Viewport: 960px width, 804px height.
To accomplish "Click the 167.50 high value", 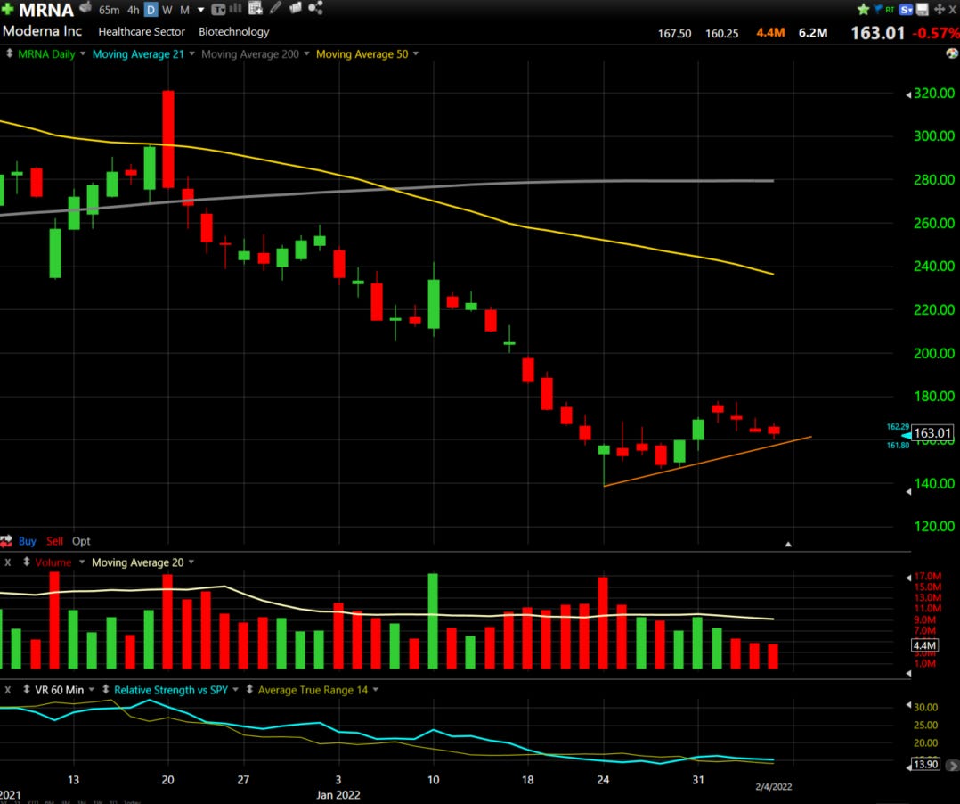I will coord(674,34).
